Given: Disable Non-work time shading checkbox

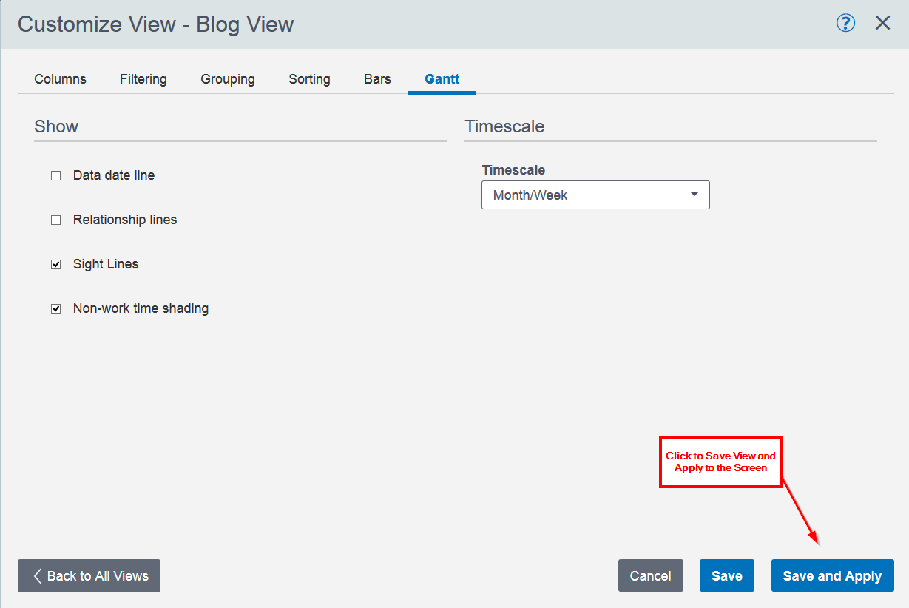Looking at the screenshot, I should click(55, 309).
